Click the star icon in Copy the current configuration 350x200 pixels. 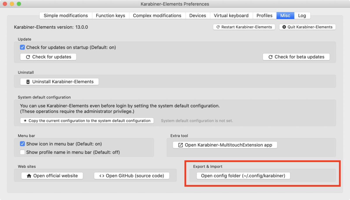tap(25, 121)
